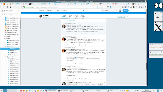Open Twitter 通知 notifications

tap(57, 10)
